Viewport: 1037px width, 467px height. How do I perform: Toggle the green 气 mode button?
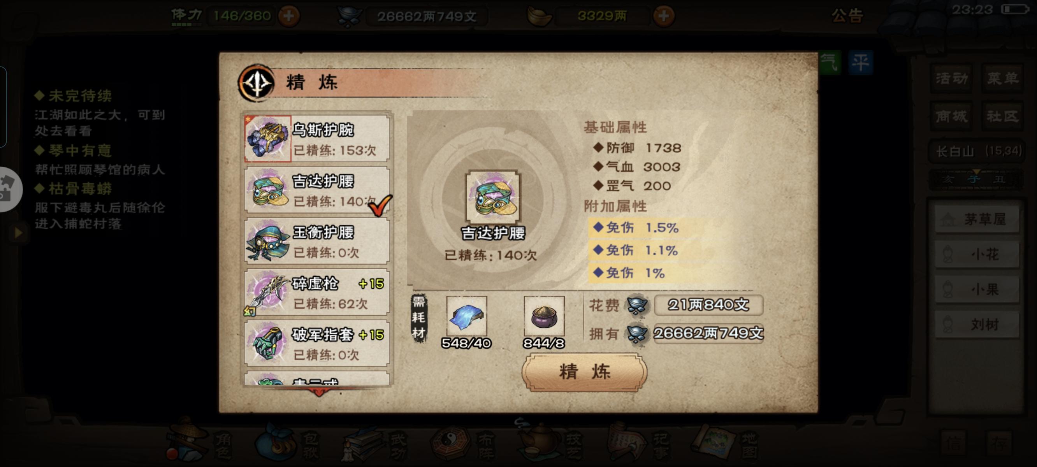click(830, 63)
